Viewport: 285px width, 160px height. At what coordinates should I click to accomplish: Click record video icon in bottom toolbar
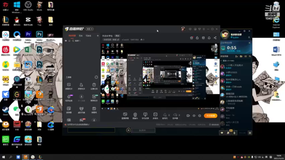pos(188,116)
